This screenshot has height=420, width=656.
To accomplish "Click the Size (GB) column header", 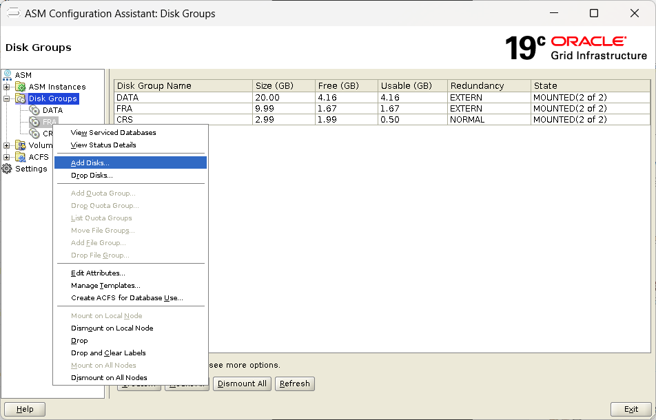I will pos(284,85).
